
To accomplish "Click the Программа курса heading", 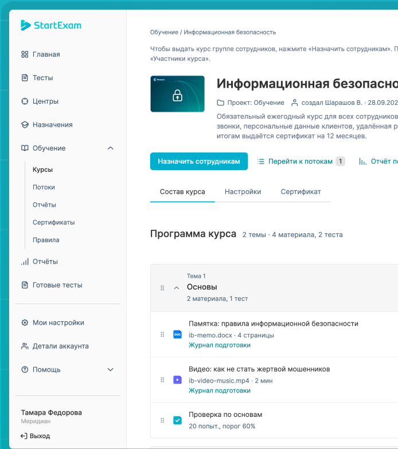I will [193, 234].
